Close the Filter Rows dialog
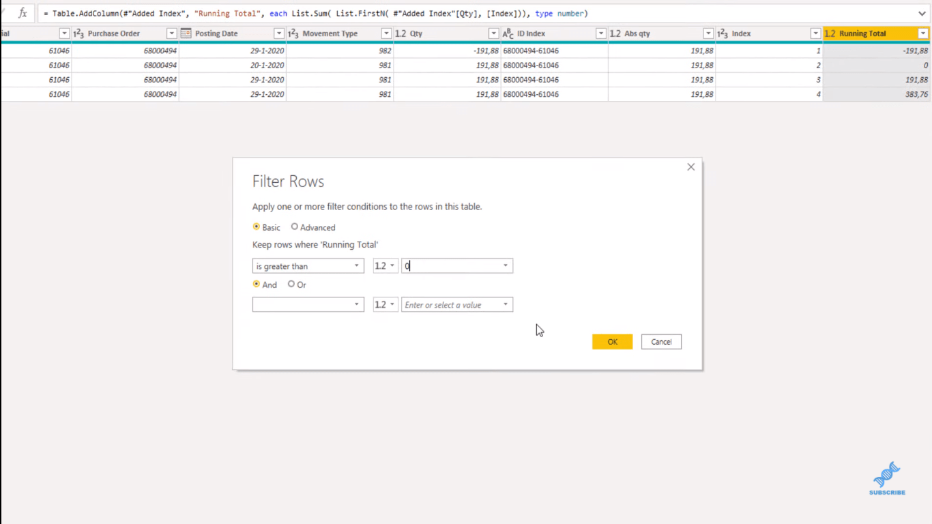The width and height of the screenshot is (932, 524). [690, 167]
